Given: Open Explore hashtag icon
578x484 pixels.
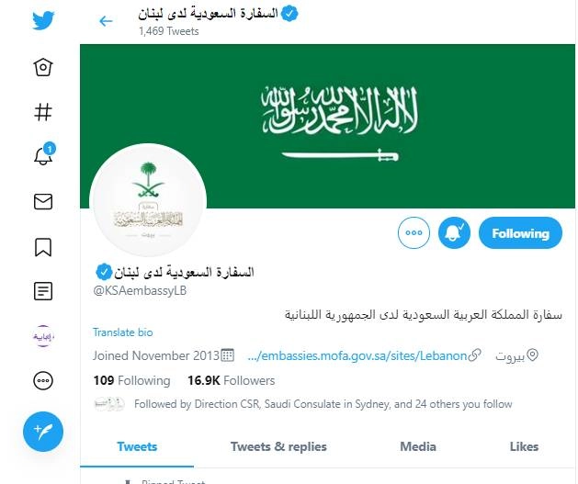Looking at the screenshot, I should point(43,112).
